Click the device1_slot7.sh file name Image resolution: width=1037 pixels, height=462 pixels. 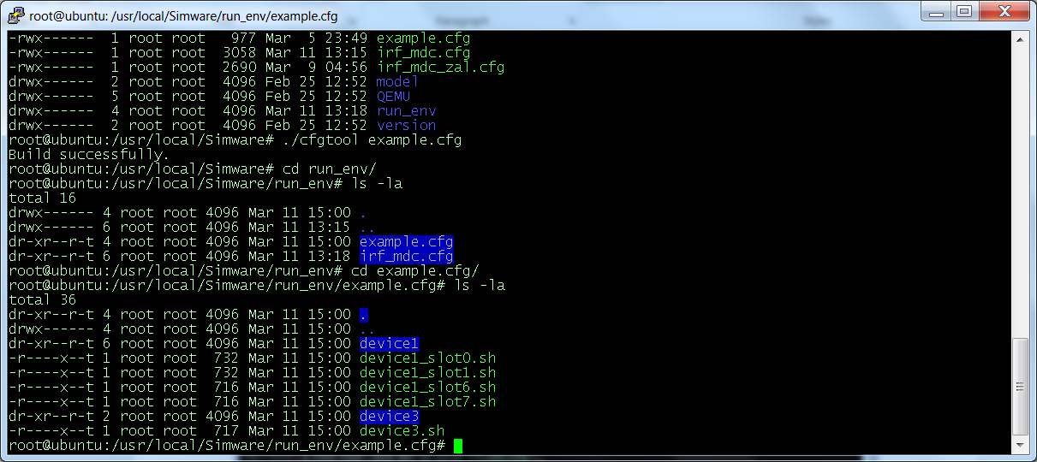(427, 402)
